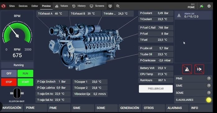Toggle the PIME indicator light
Viewport: 217px width, 113px height.
(209, 78)
